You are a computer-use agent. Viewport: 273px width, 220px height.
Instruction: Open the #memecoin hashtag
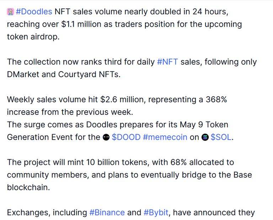pyautogui.click(x=165, y=137)
